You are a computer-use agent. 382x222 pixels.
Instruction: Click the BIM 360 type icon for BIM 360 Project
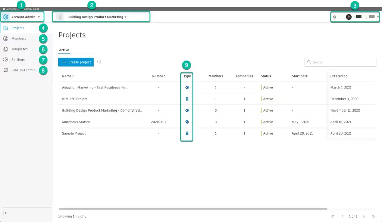(187, 99)
